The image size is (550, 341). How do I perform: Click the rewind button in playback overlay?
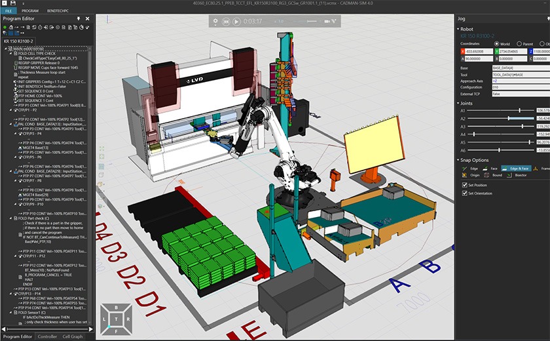225,22
